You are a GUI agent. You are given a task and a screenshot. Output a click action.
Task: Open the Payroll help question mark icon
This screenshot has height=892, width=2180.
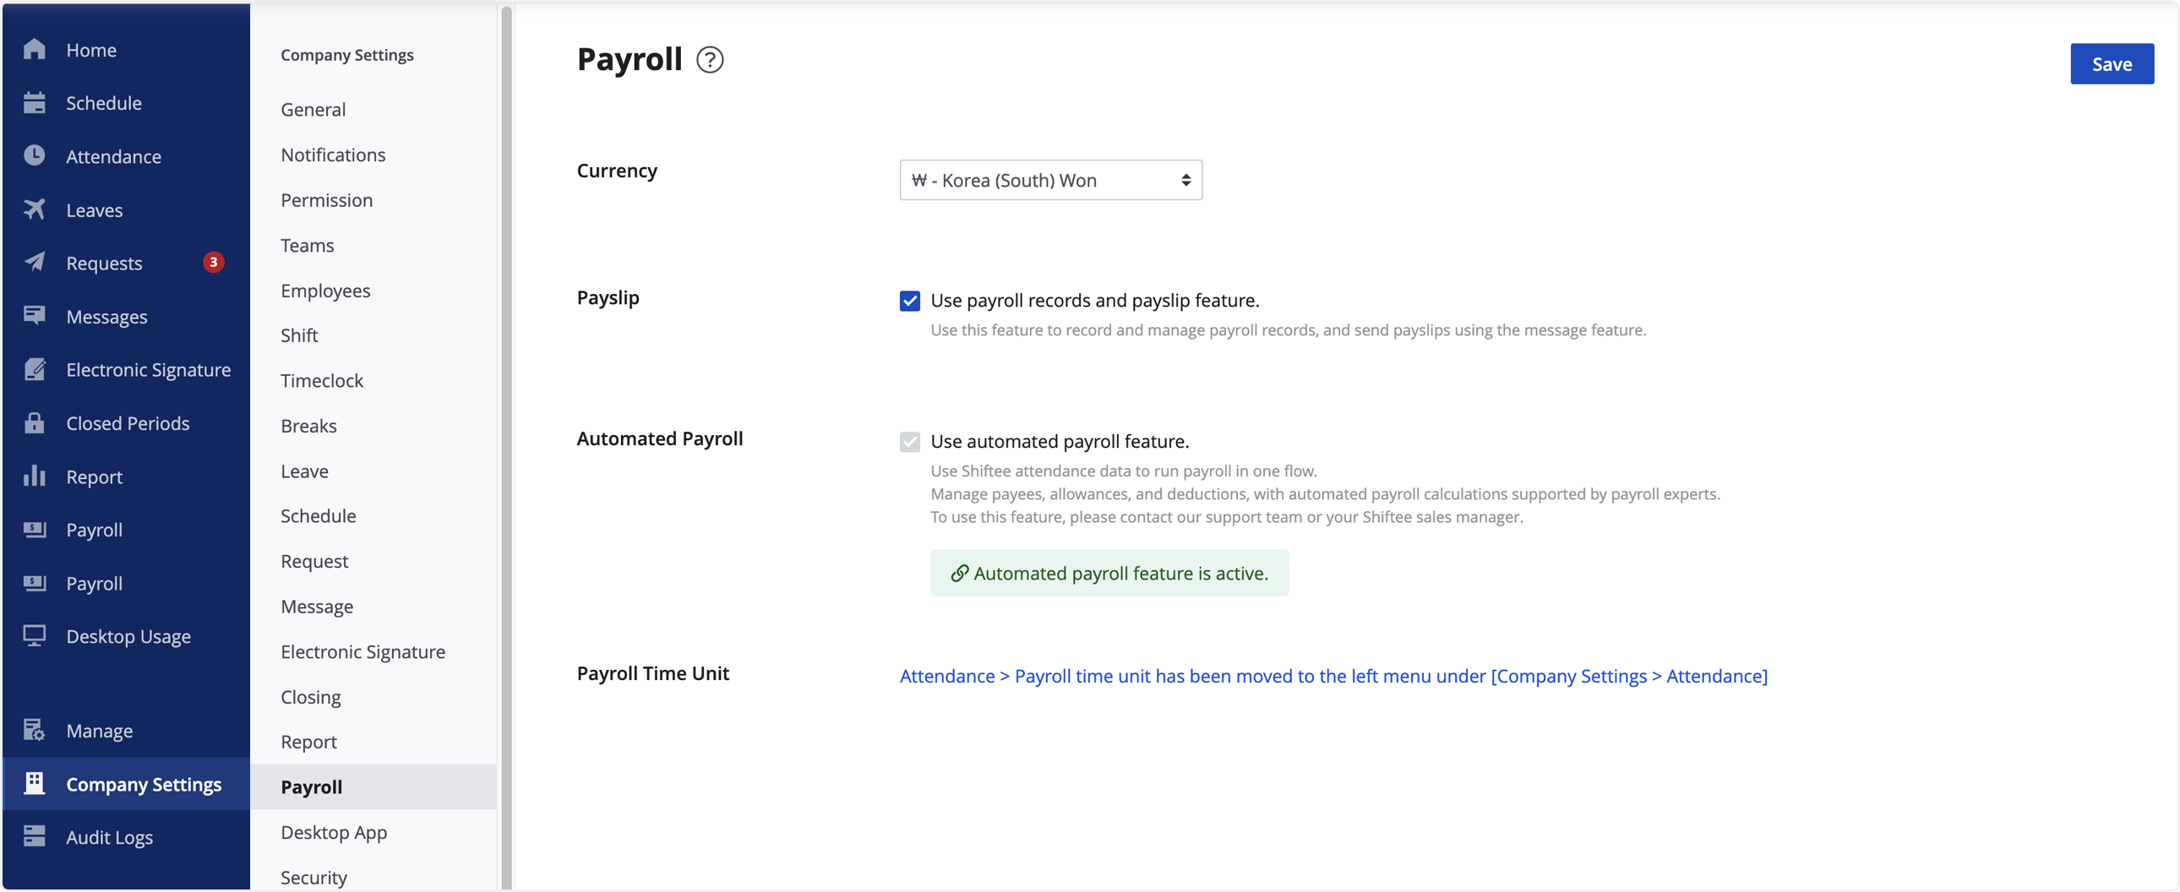coord(709,60)
